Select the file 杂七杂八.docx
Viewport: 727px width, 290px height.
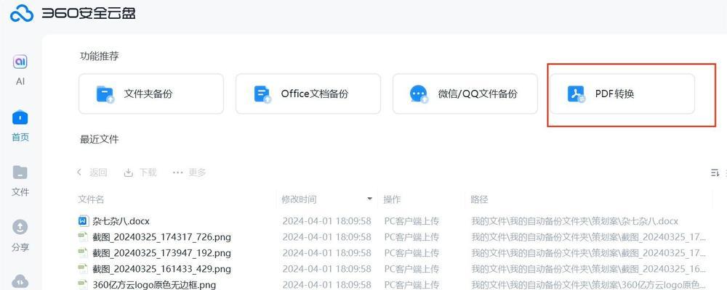[121, 221]
